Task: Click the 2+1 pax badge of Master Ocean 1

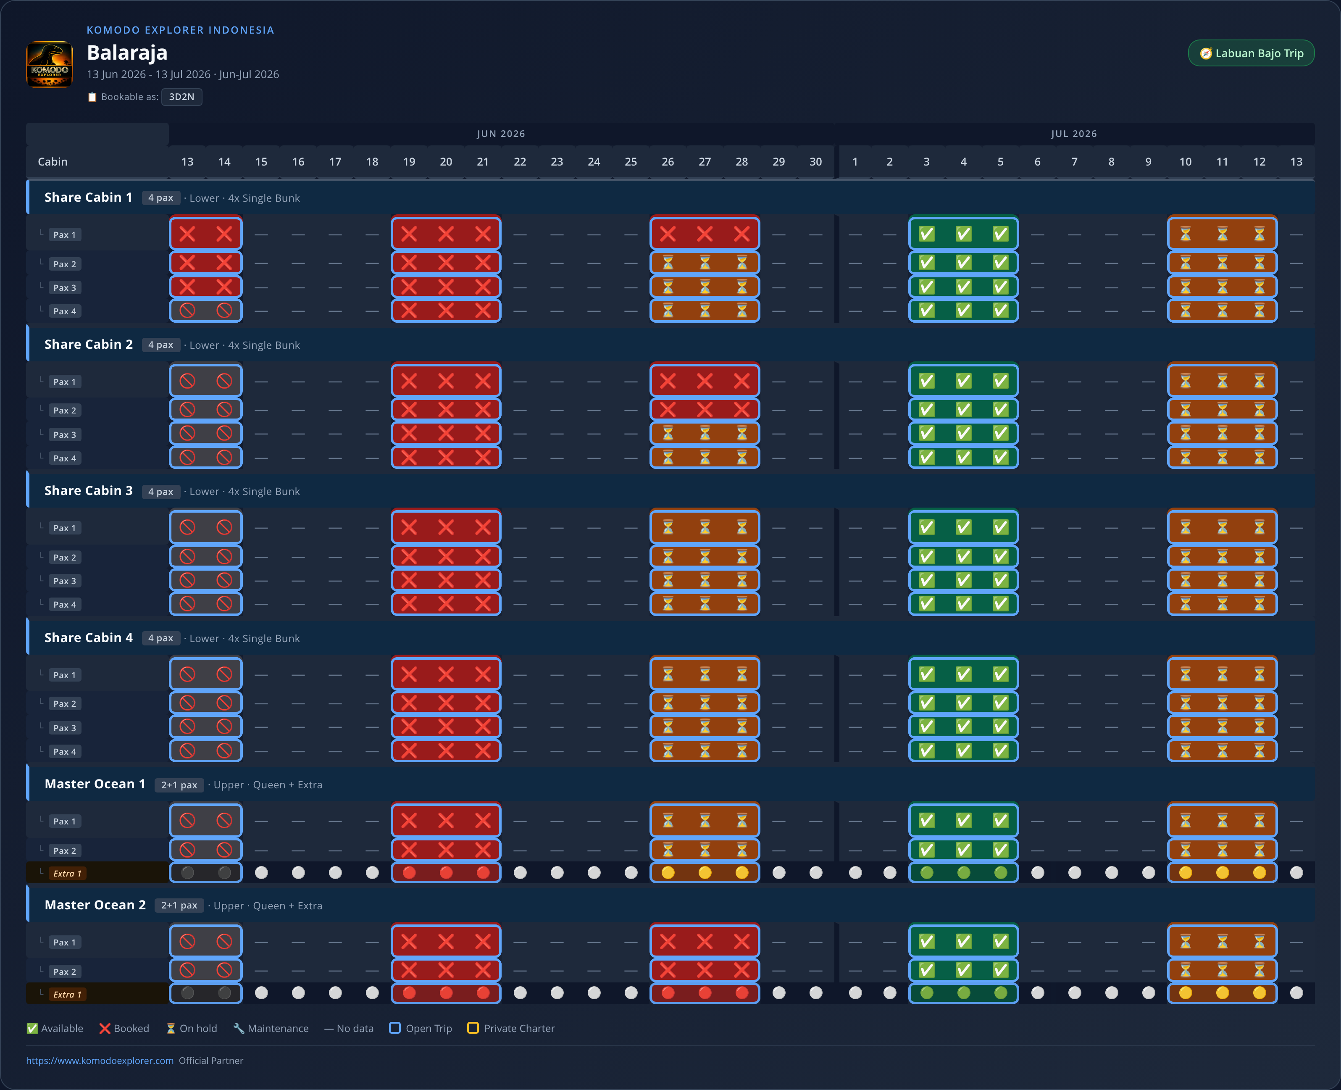Action: point(179,785)
